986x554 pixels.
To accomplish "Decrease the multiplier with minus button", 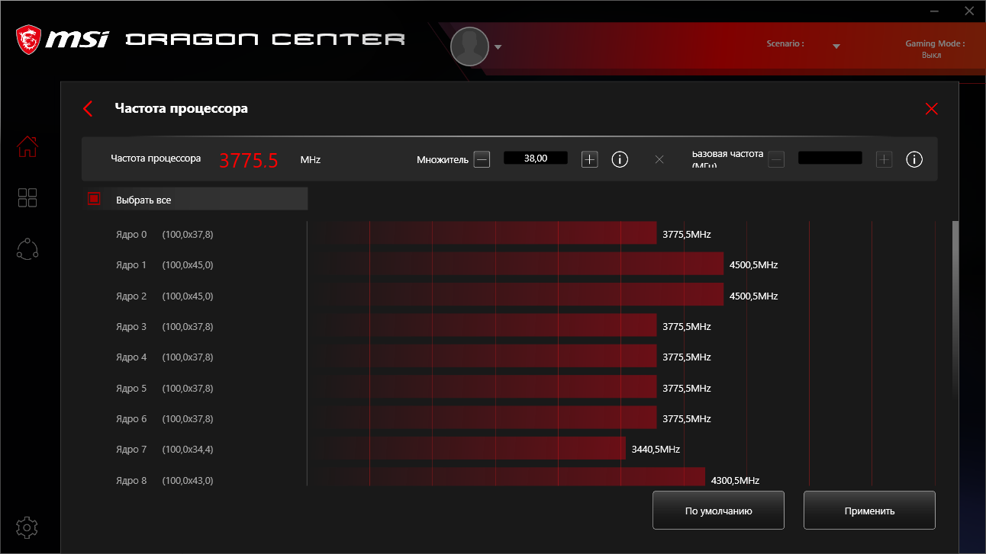I will tap(482, 159).
